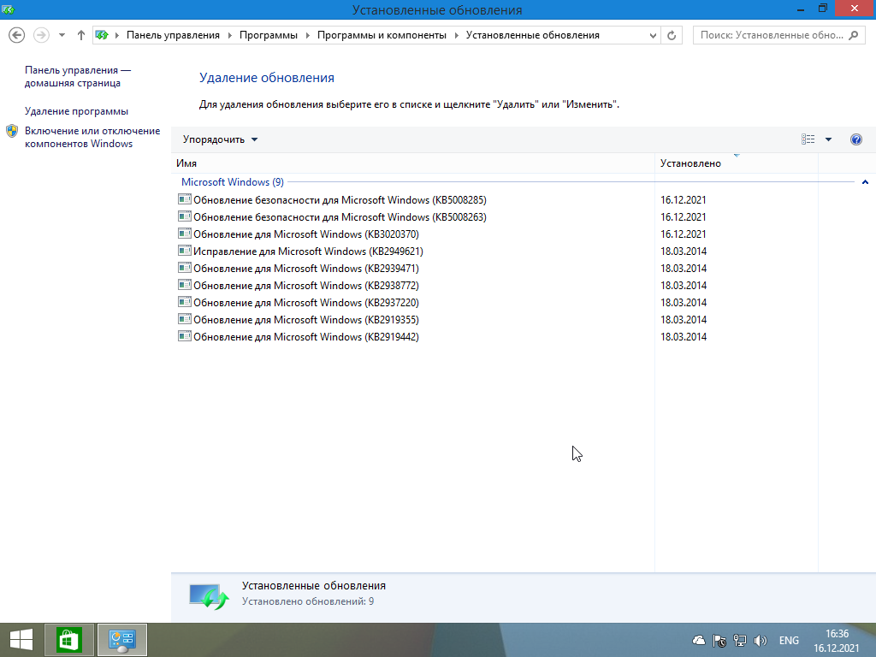The height and width of the screenshot is (657, 876).
Task: Open the Упорядочить menu
Action: pyautogui.click(x=220, y=139)
